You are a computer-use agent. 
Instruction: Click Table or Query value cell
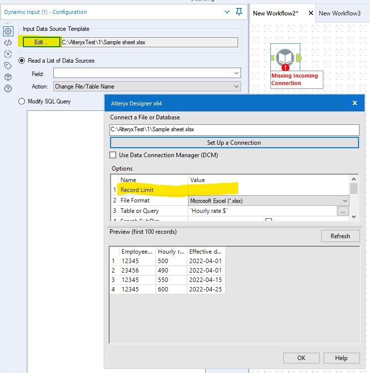[x=262, y=211]
